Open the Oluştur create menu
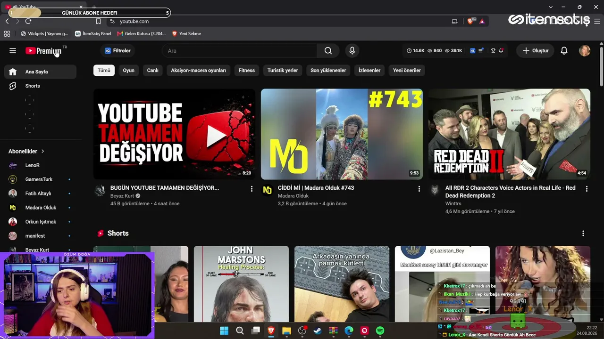The width and height of the screenshot is (604, 339). pos(536,51)
